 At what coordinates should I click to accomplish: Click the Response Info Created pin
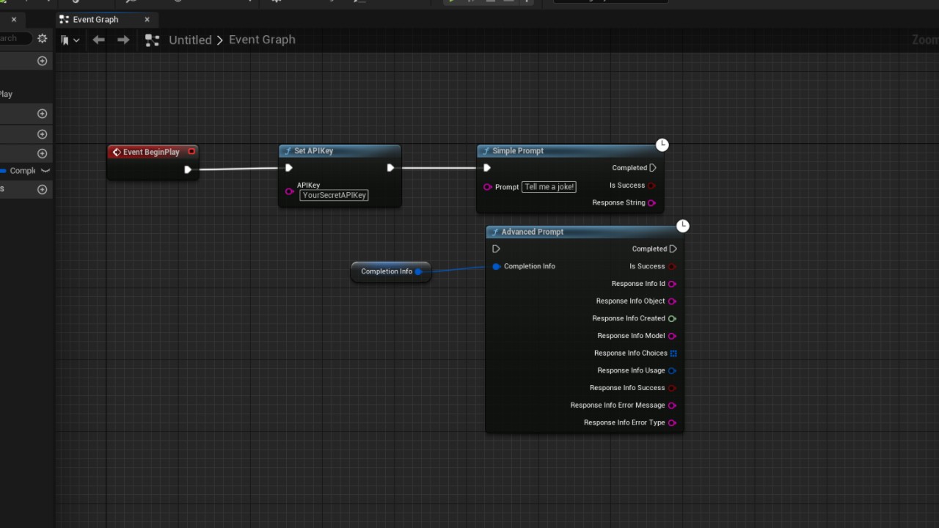pos(672,318)
